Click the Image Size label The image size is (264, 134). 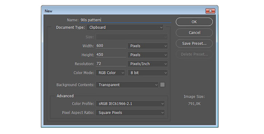pyautogui.click(x=194, y=96)
